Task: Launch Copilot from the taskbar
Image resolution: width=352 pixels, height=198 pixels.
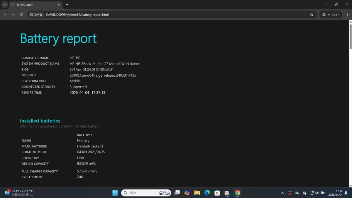Action: point(187,193)
